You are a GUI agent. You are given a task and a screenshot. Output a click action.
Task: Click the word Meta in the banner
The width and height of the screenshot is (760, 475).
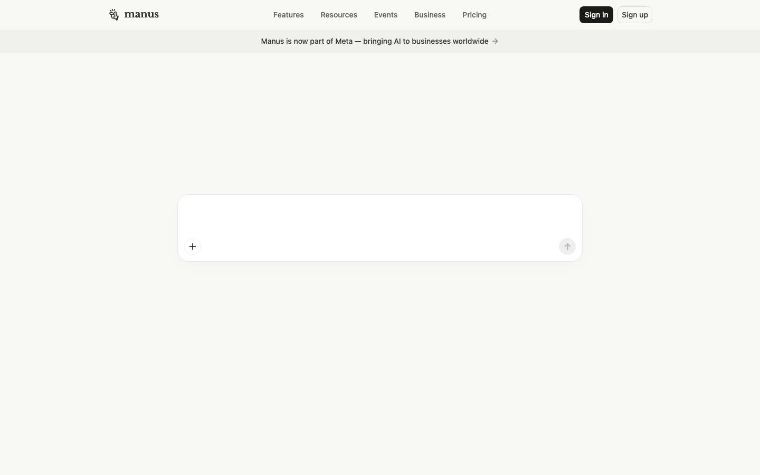pyautogui.click(x=344, y=41)
